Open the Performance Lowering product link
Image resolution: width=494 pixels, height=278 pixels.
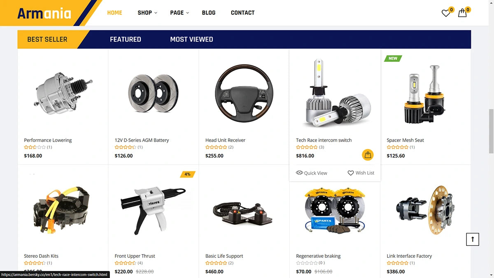[48, 140]
